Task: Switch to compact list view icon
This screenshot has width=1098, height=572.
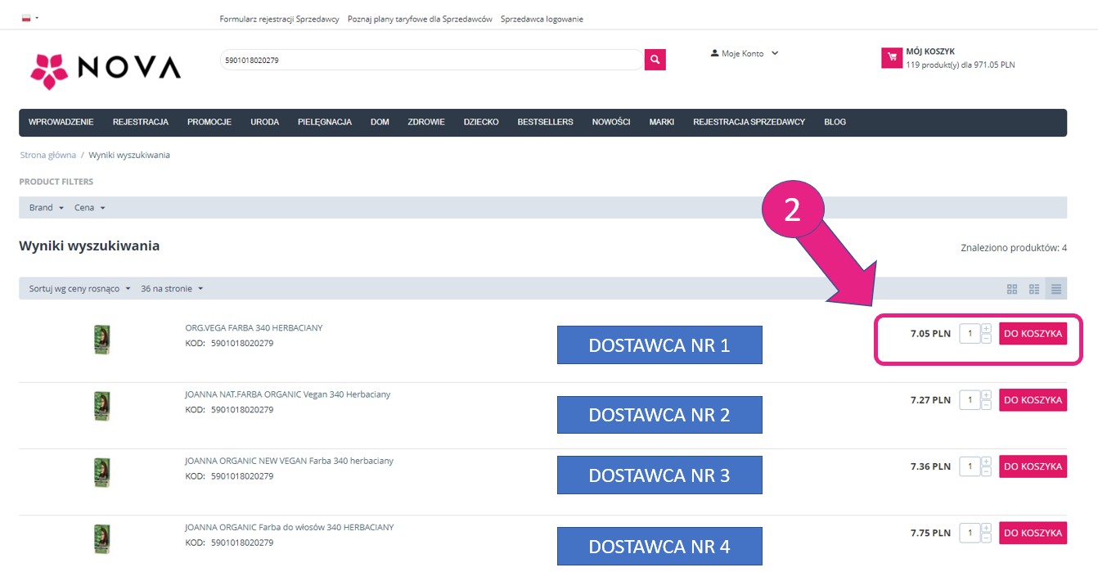Action: (1056, 289)
